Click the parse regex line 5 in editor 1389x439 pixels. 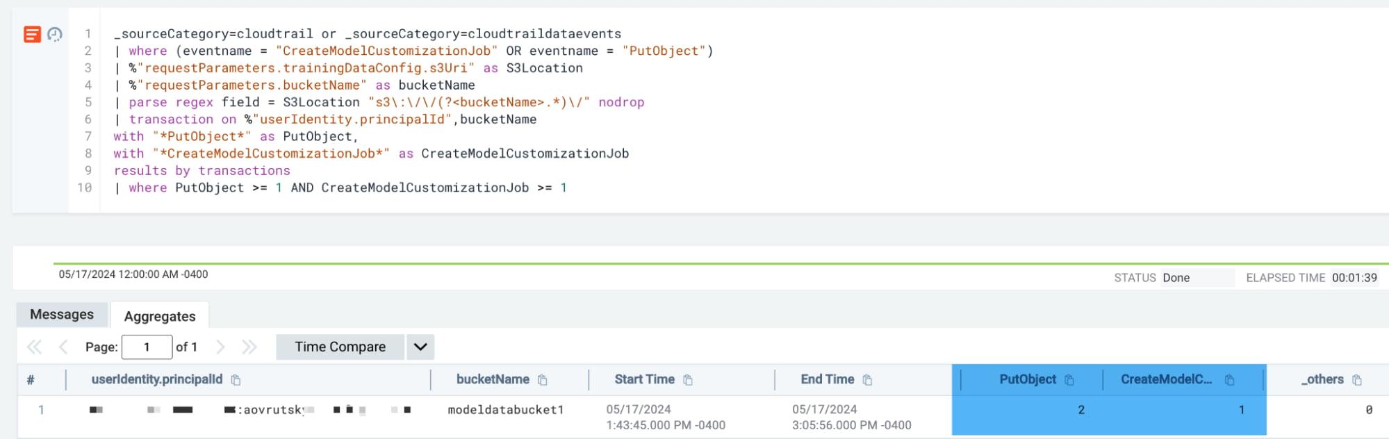(379, 102)
